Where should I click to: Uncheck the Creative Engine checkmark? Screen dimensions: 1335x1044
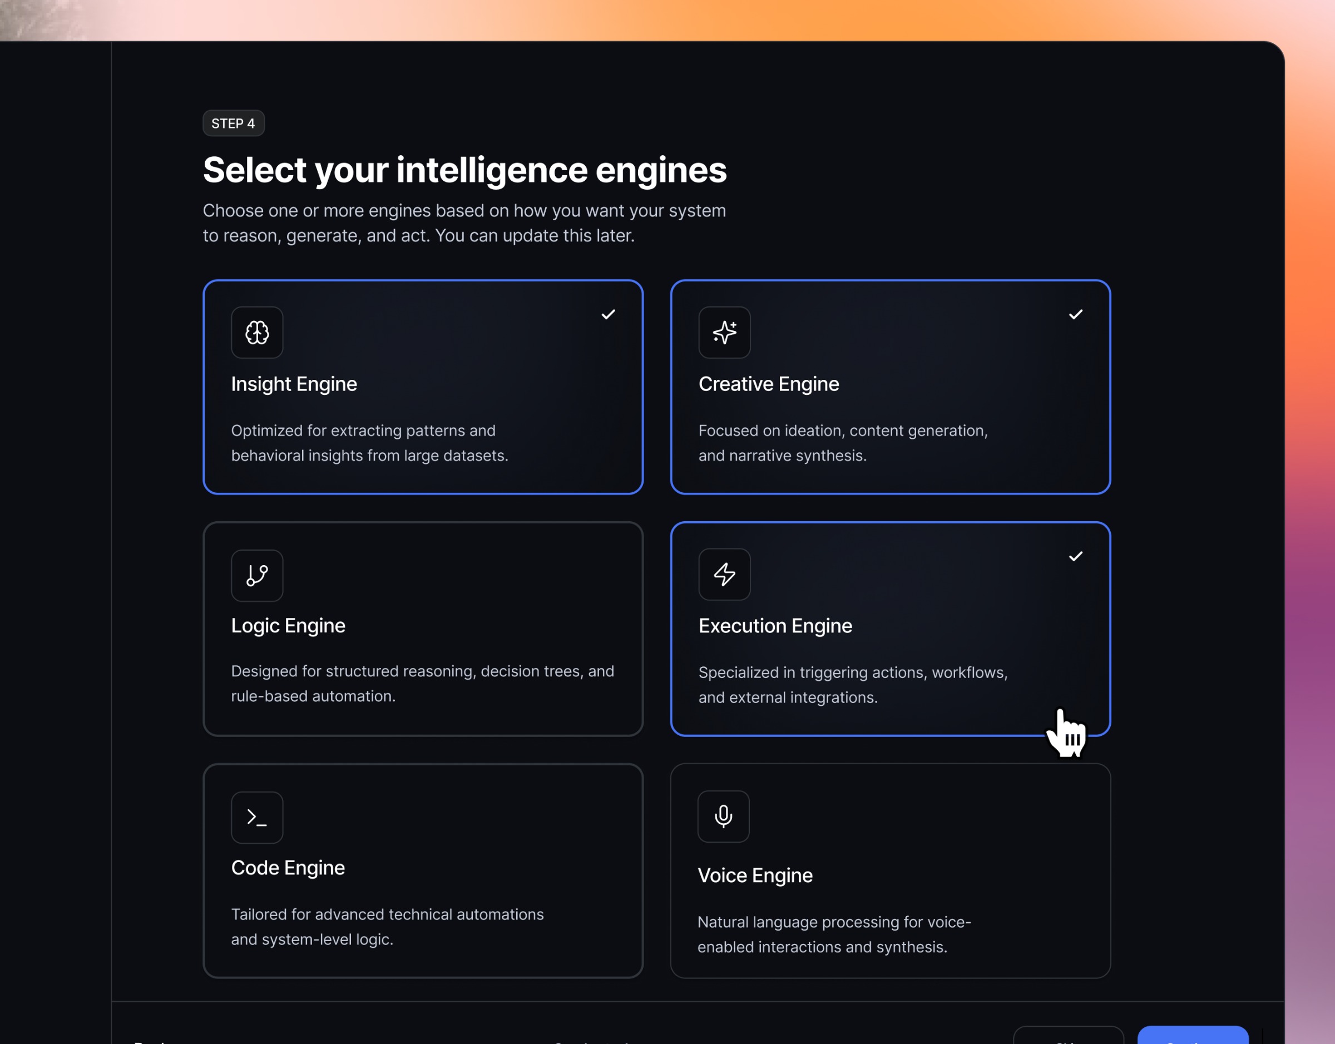1075,315
